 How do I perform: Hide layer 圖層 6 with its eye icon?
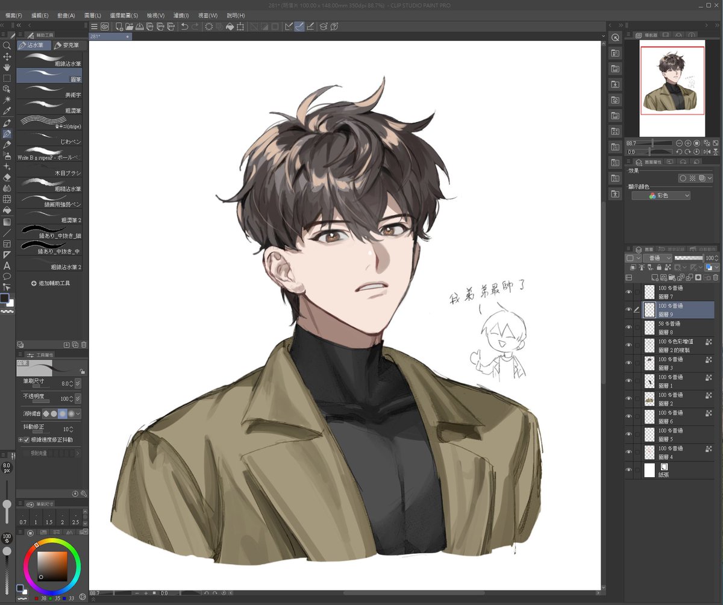coord(629,416)
